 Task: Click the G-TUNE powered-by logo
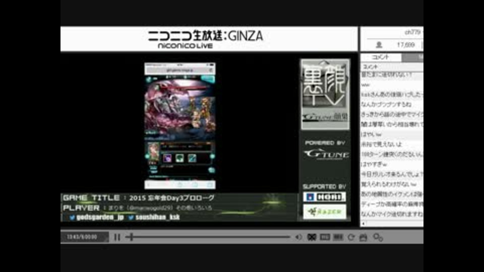(x=326, y=154)
